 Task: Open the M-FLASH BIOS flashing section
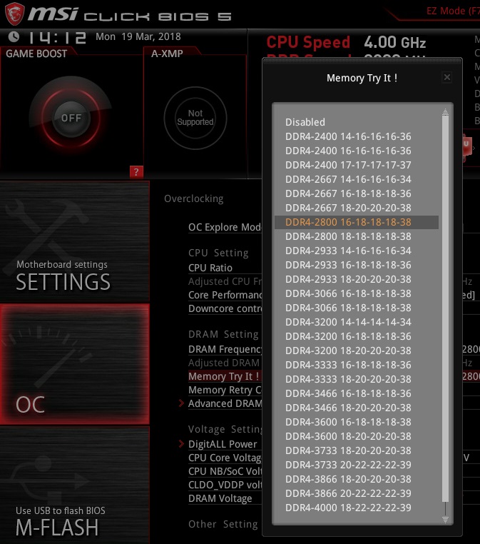point(74,485)
